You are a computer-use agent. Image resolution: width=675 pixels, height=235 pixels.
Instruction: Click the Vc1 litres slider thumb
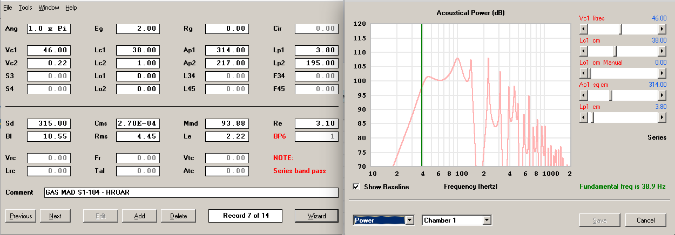[x=620, y=29]
